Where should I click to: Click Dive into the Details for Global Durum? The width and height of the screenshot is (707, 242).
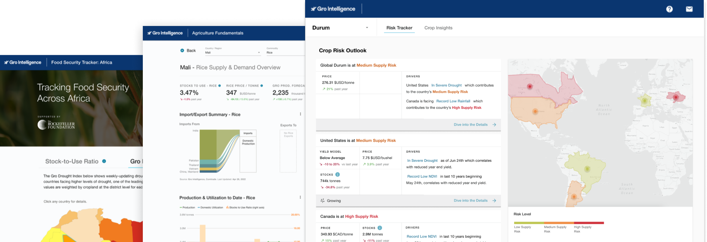[x=471, y=125]
